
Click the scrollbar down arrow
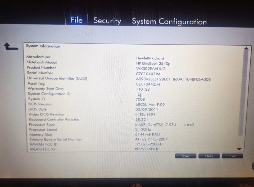[x=239, y=149]
